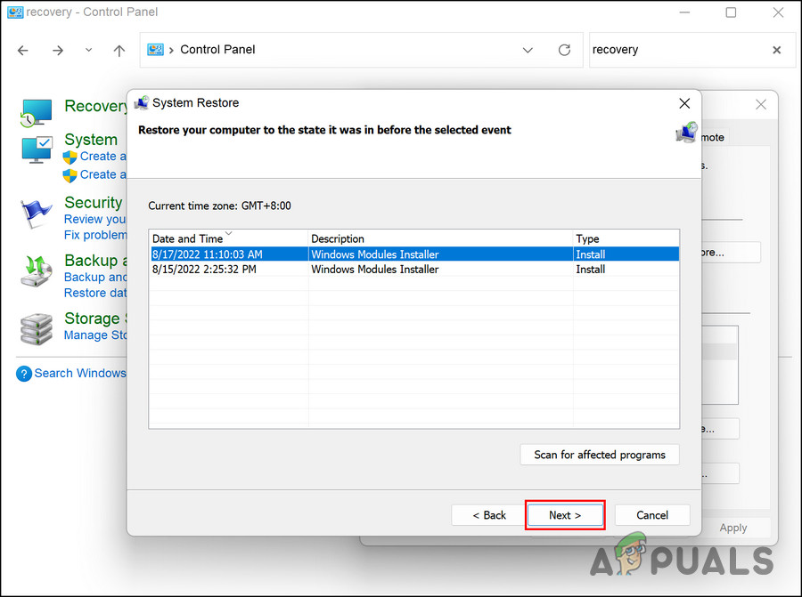The height and width of the screenshot is (597, 802).
Task: Open Storage via the stacked drives icon
Action: click(36, 328)
